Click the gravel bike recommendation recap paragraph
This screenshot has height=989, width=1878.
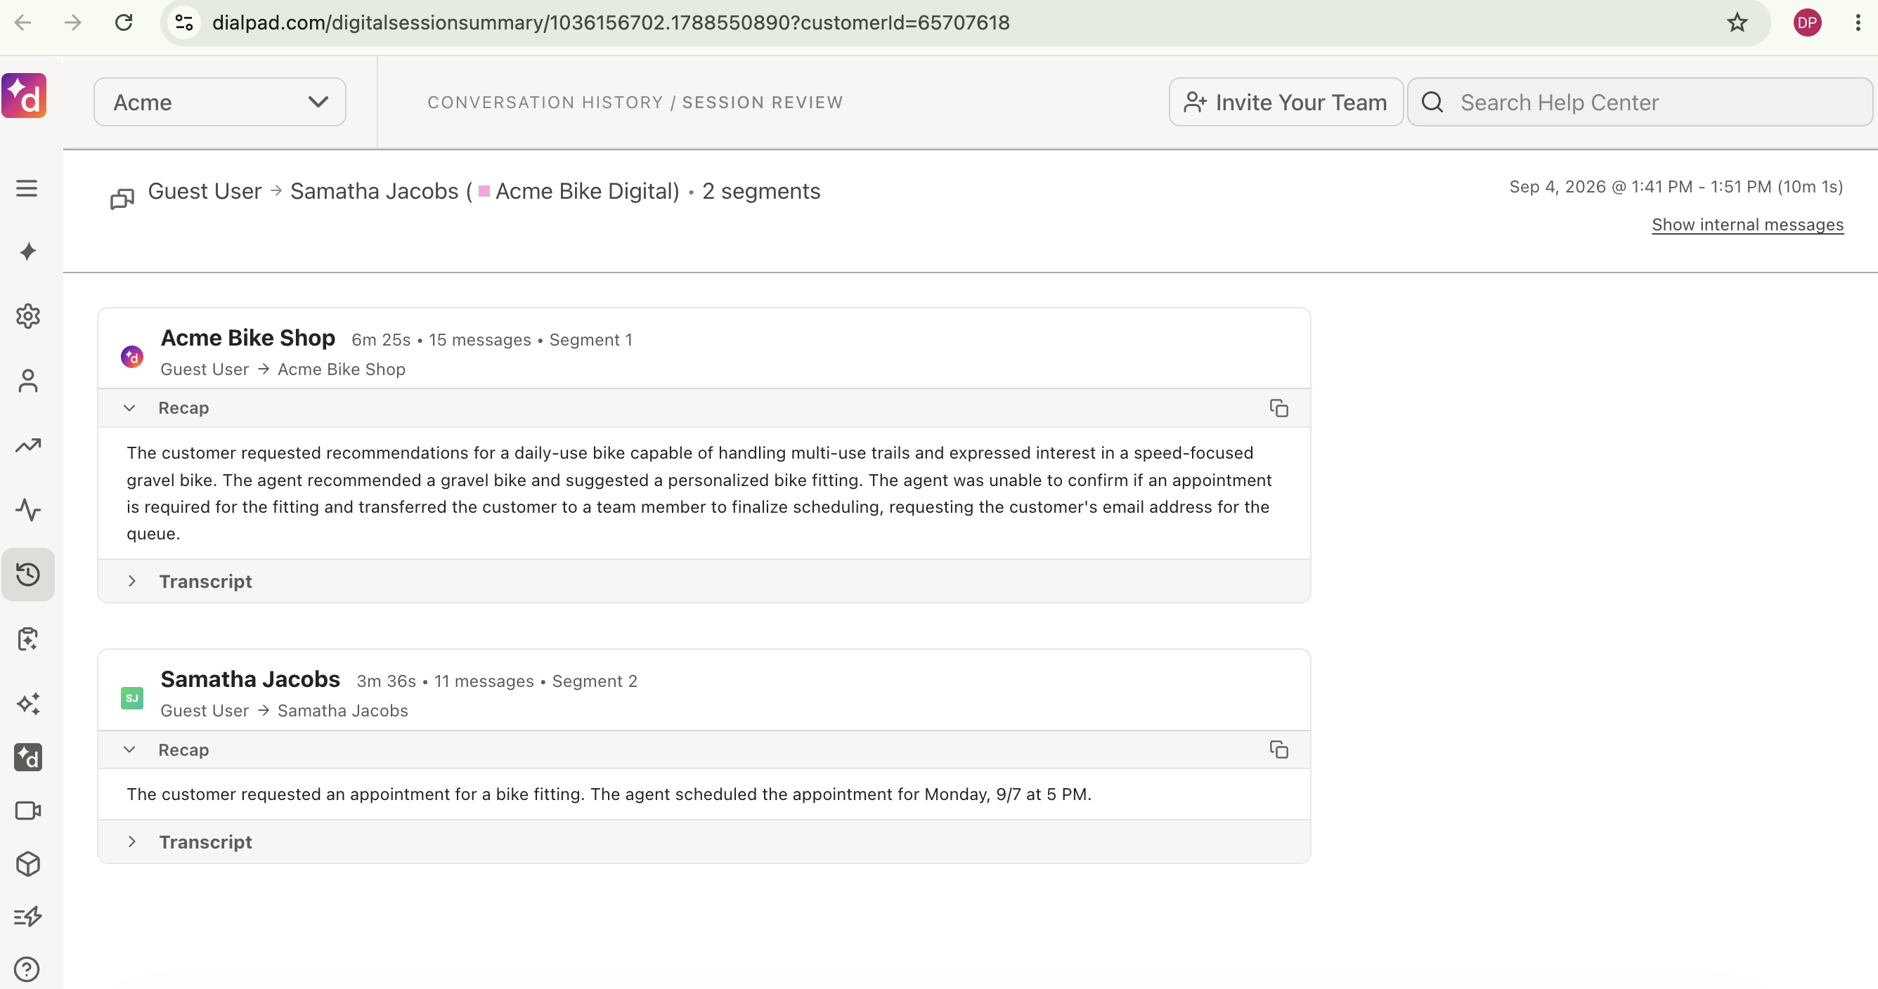[699, 493]
